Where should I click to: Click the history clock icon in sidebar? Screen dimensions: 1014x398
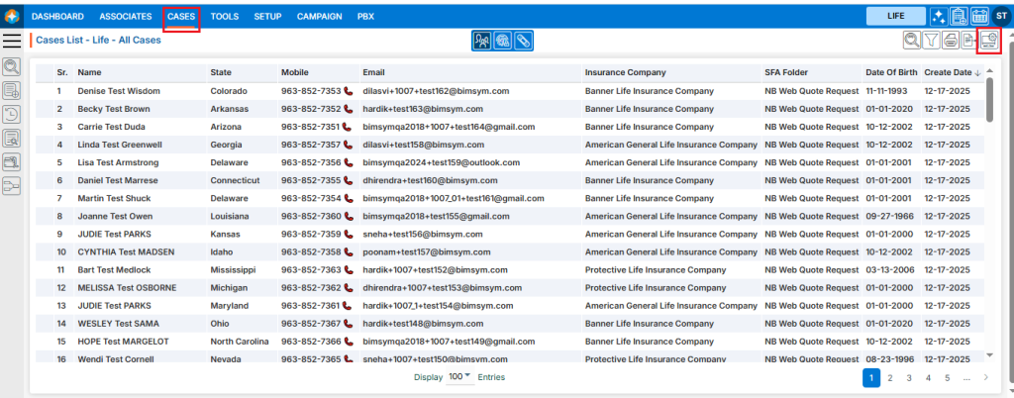pyautogui.click(x=12, y=114)
